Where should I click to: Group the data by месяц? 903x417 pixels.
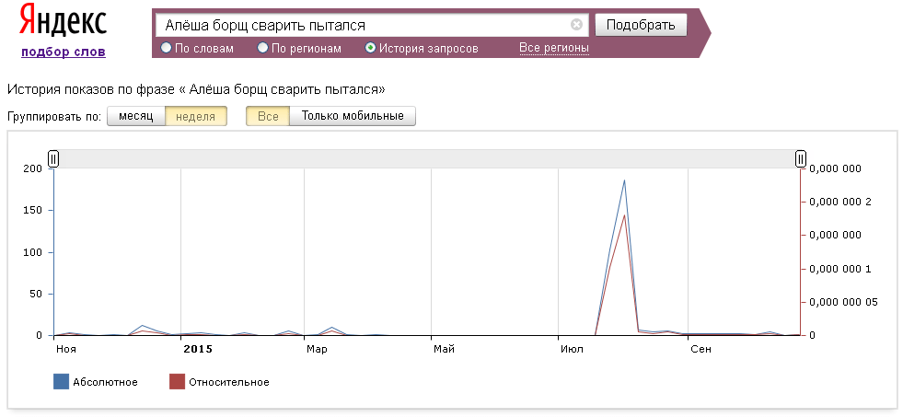(135, 117)
